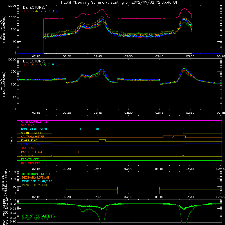Select the SC_TRANSMITTER flag label

(32, 137)
